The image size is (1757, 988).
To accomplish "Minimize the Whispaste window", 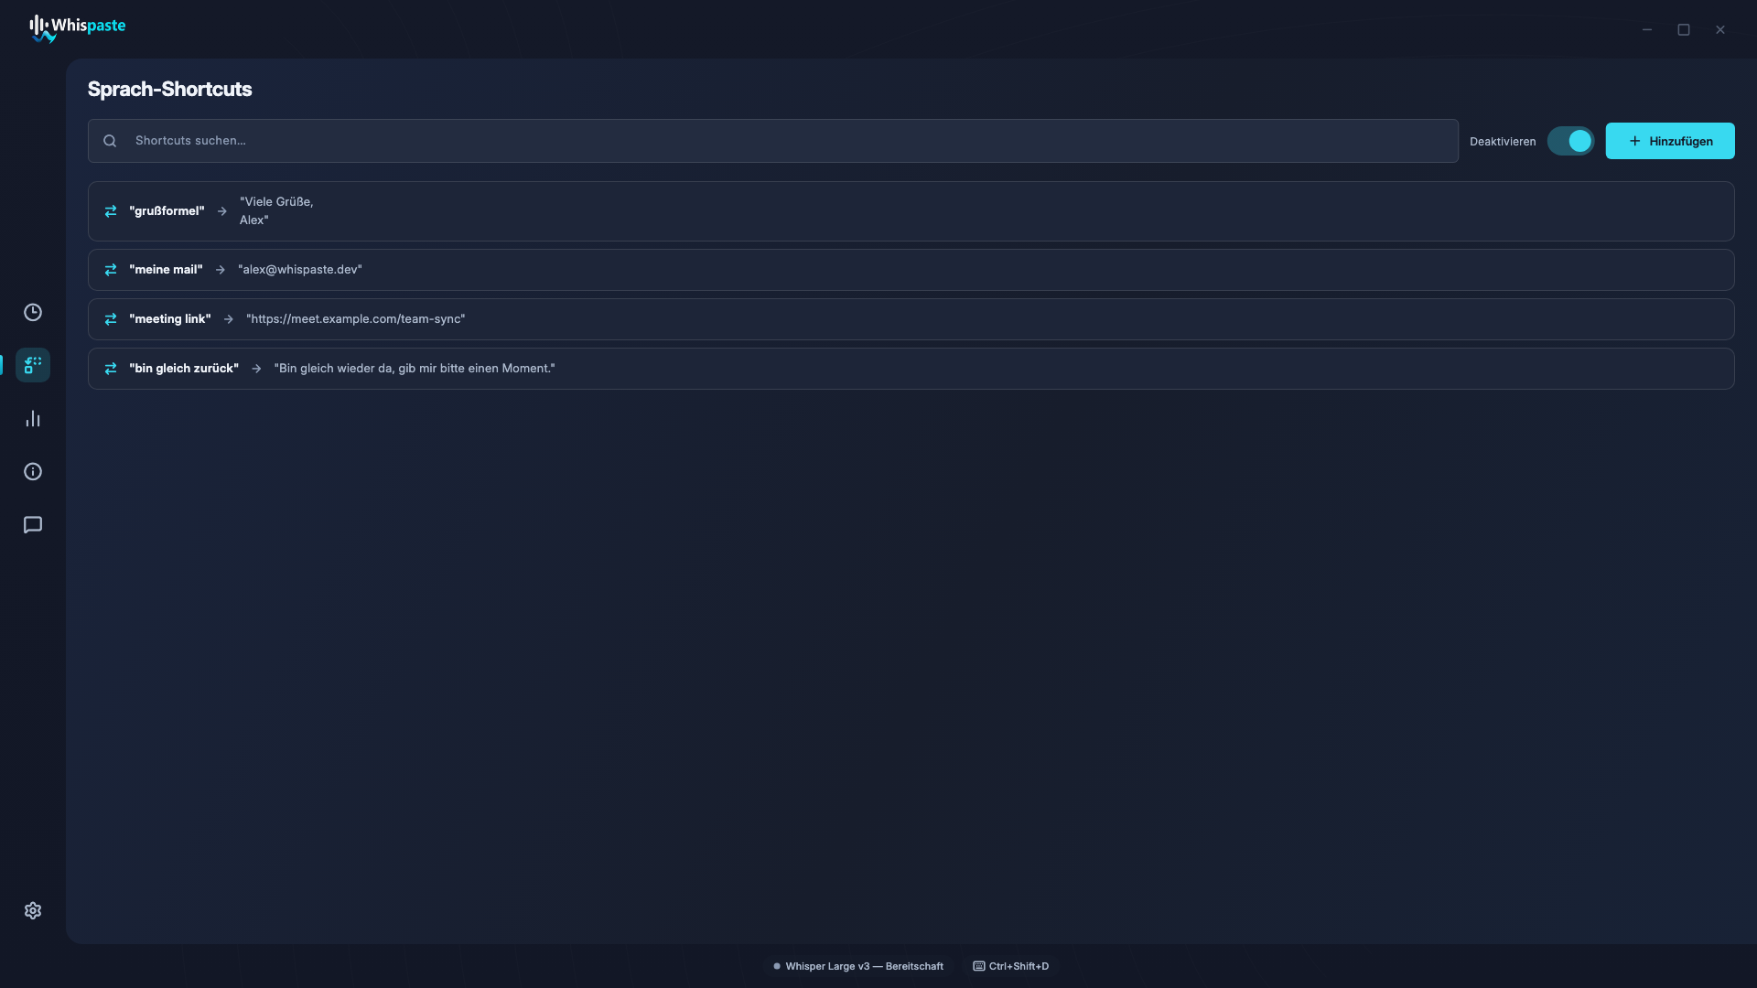I will (x=1647, y=29).
